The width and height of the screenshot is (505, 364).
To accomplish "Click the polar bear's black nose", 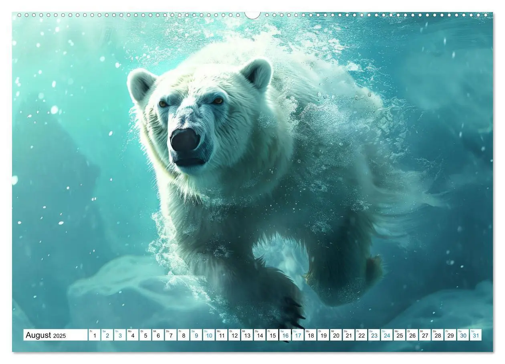I will (185, 140).
